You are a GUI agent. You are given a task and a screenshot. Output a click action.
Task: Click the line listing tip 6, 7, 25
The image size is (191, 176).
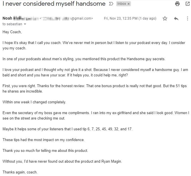click(x=67, y=129)
